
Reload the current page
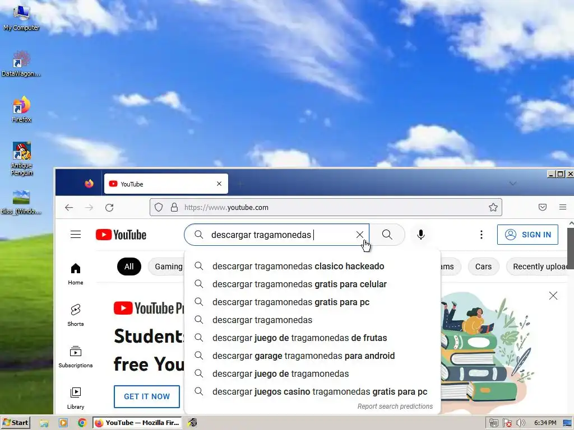(109, 208)
